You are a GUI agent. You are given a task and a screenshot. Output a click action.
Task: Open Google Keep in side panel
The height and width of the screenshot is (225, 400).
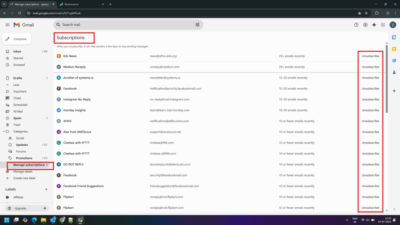(394, 49)
